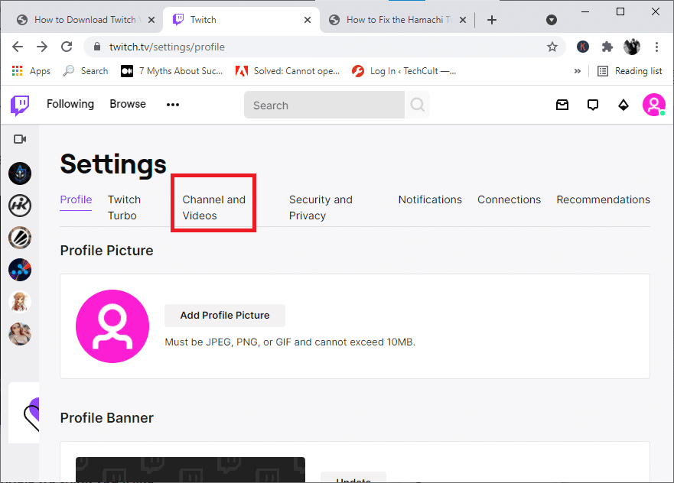674x483 pixels.
Task: Click the followed channels camera icon
Action: [20, 139]
